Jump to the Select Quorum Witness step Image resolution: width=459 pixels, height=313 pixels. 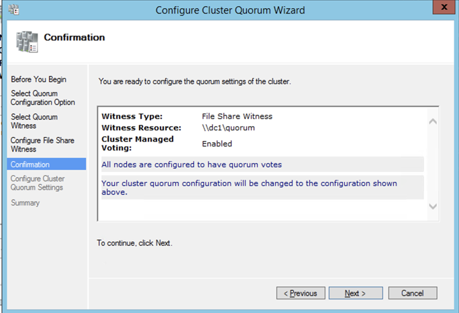point(34,122)
